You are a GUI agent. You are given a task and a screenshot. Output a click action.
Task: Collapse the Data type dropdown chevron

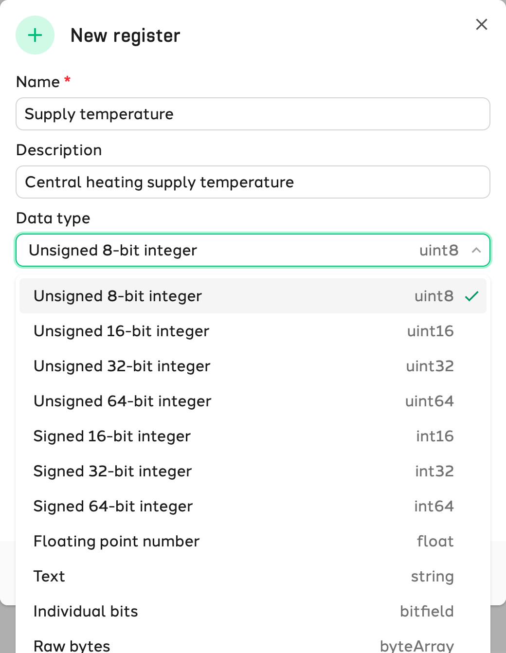pyautogui.click(x=476, y=250)
